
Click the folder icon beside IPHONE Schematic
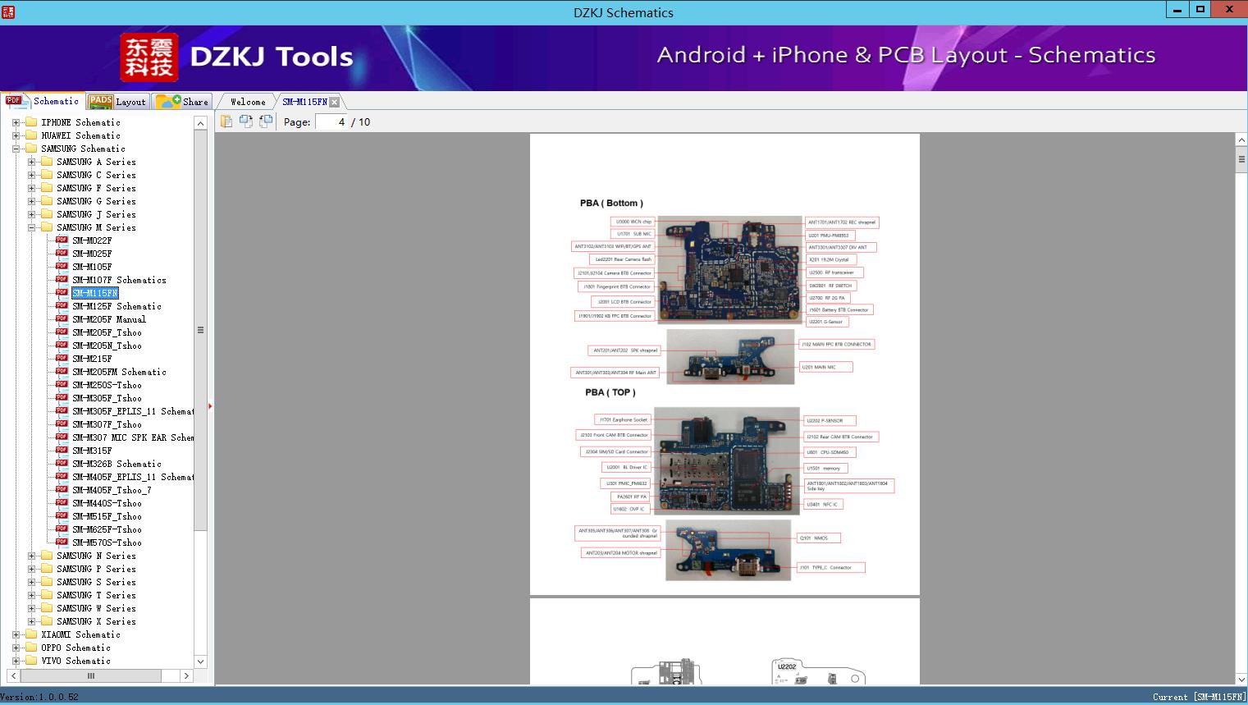tap(31, 122)
